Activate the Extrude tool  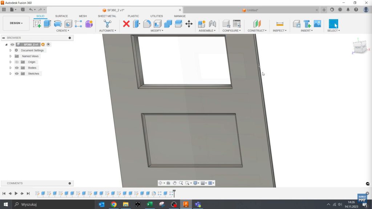click(46, 24)
